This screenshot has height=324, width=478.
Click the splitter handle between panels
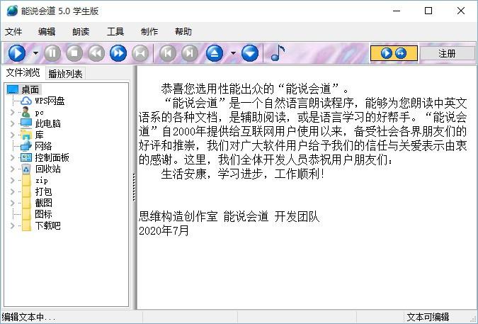(x=134, y=187)
